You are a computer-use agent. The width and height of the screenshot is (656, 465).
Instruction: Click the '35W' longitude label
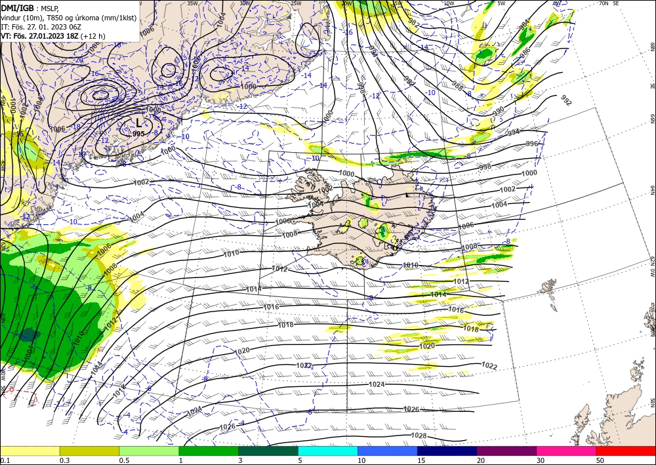tap(192, 3)
